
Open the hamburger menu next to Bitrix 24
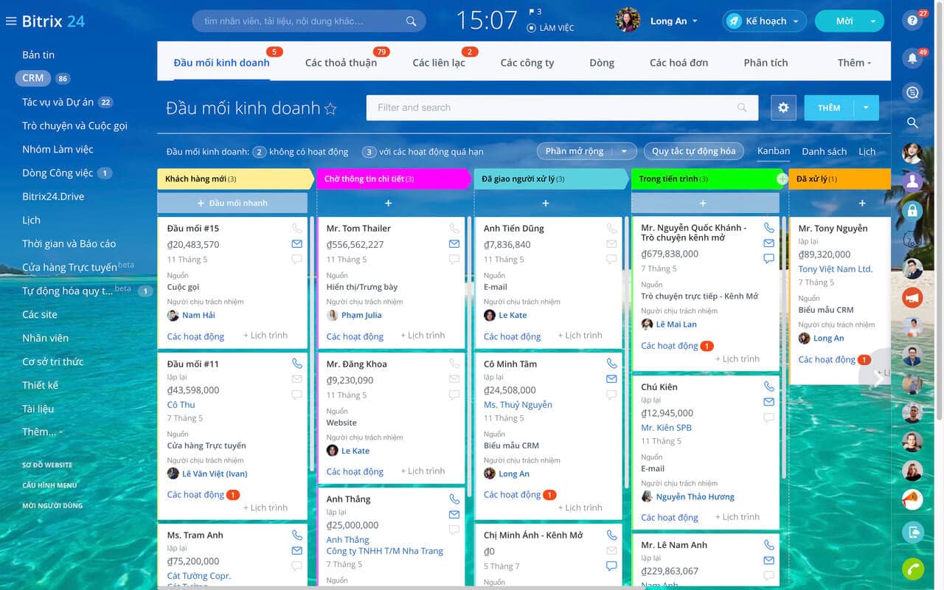10,21
